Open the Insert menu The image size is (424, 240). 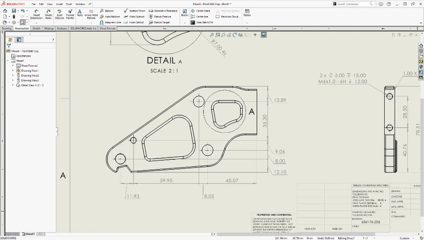tap(59, 4)
